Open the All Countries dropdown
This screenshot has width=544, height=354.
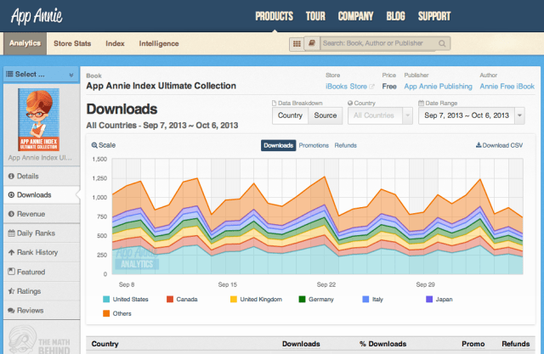380,115
